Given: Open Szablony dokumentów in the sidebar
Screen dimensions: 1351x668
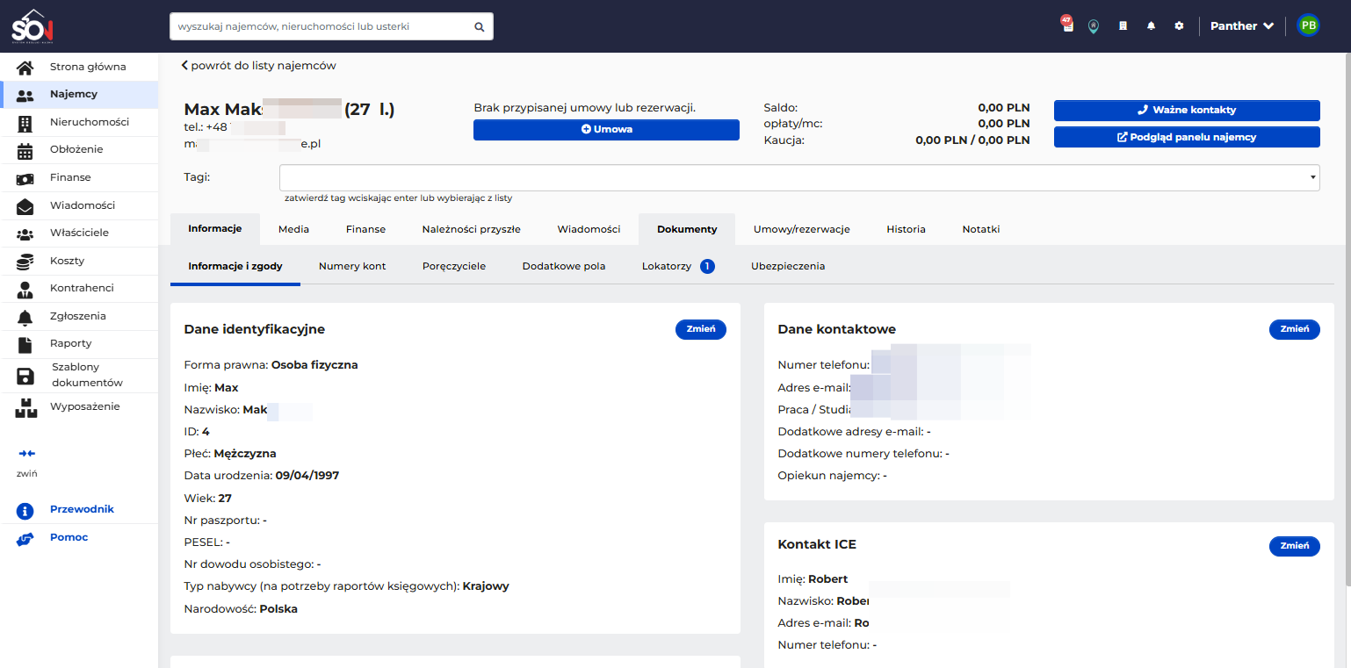Looking at the screenshot, I should coord(79,375).
